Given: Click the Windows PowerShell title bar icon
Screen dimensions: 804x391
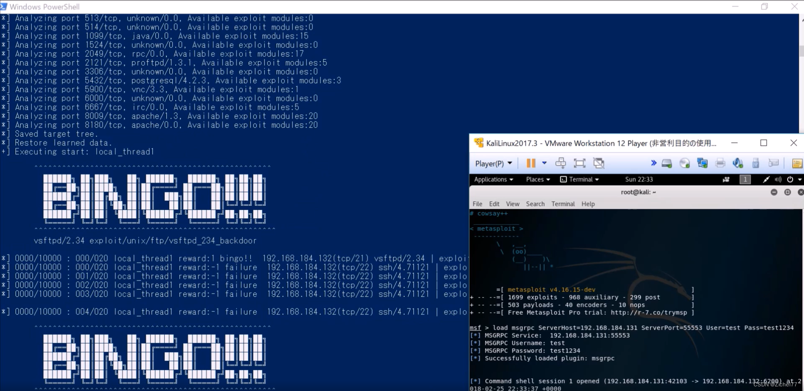Looking at the screenshot, I should (4, 6).
